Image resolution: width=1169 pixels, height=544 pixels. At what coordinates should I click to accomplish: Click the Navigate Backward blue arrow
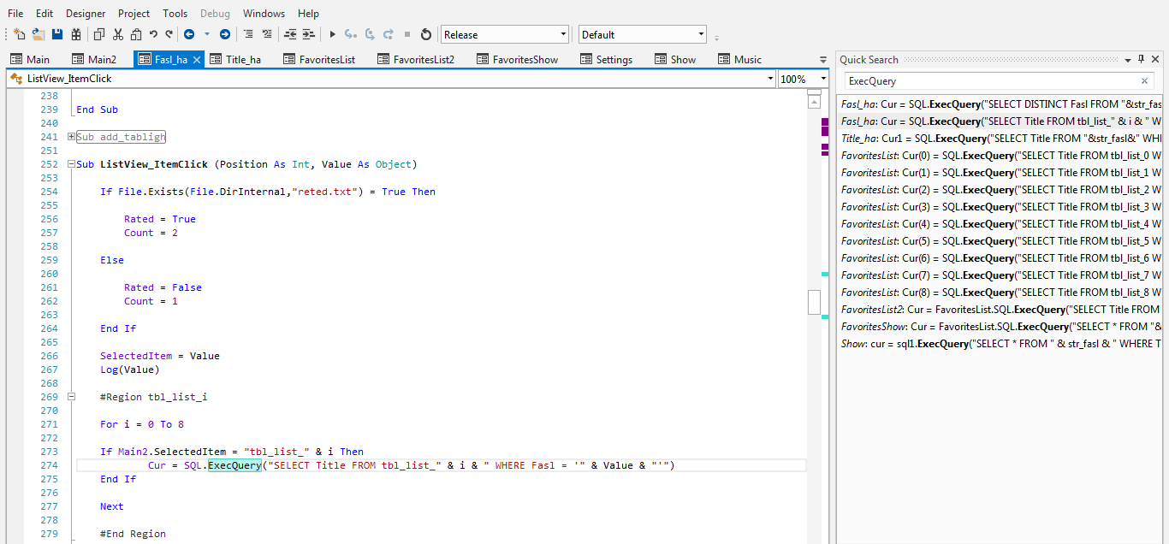(189, 34)
